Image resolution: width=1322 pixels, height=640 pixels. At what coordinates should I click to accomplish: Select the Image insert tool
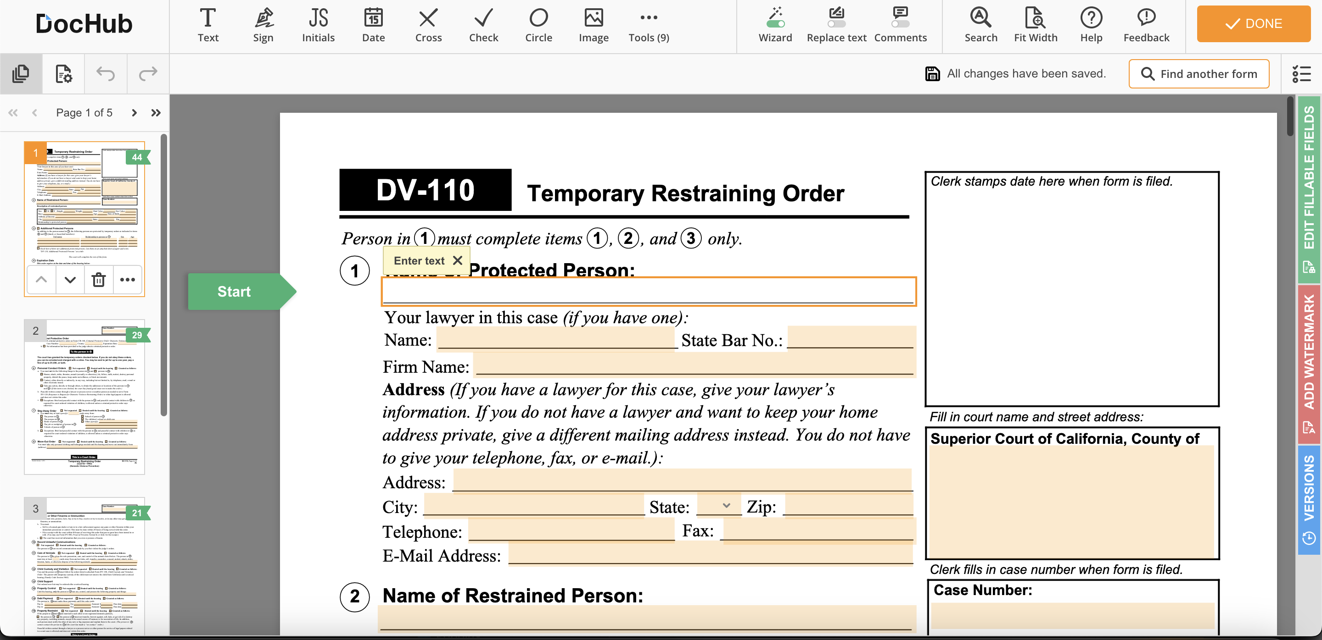(593, 25)
